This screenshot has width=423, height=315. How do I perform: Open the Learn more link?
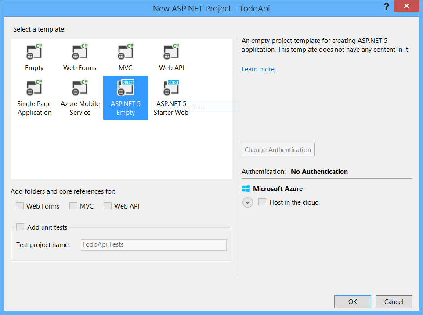[x=258, y=69]
